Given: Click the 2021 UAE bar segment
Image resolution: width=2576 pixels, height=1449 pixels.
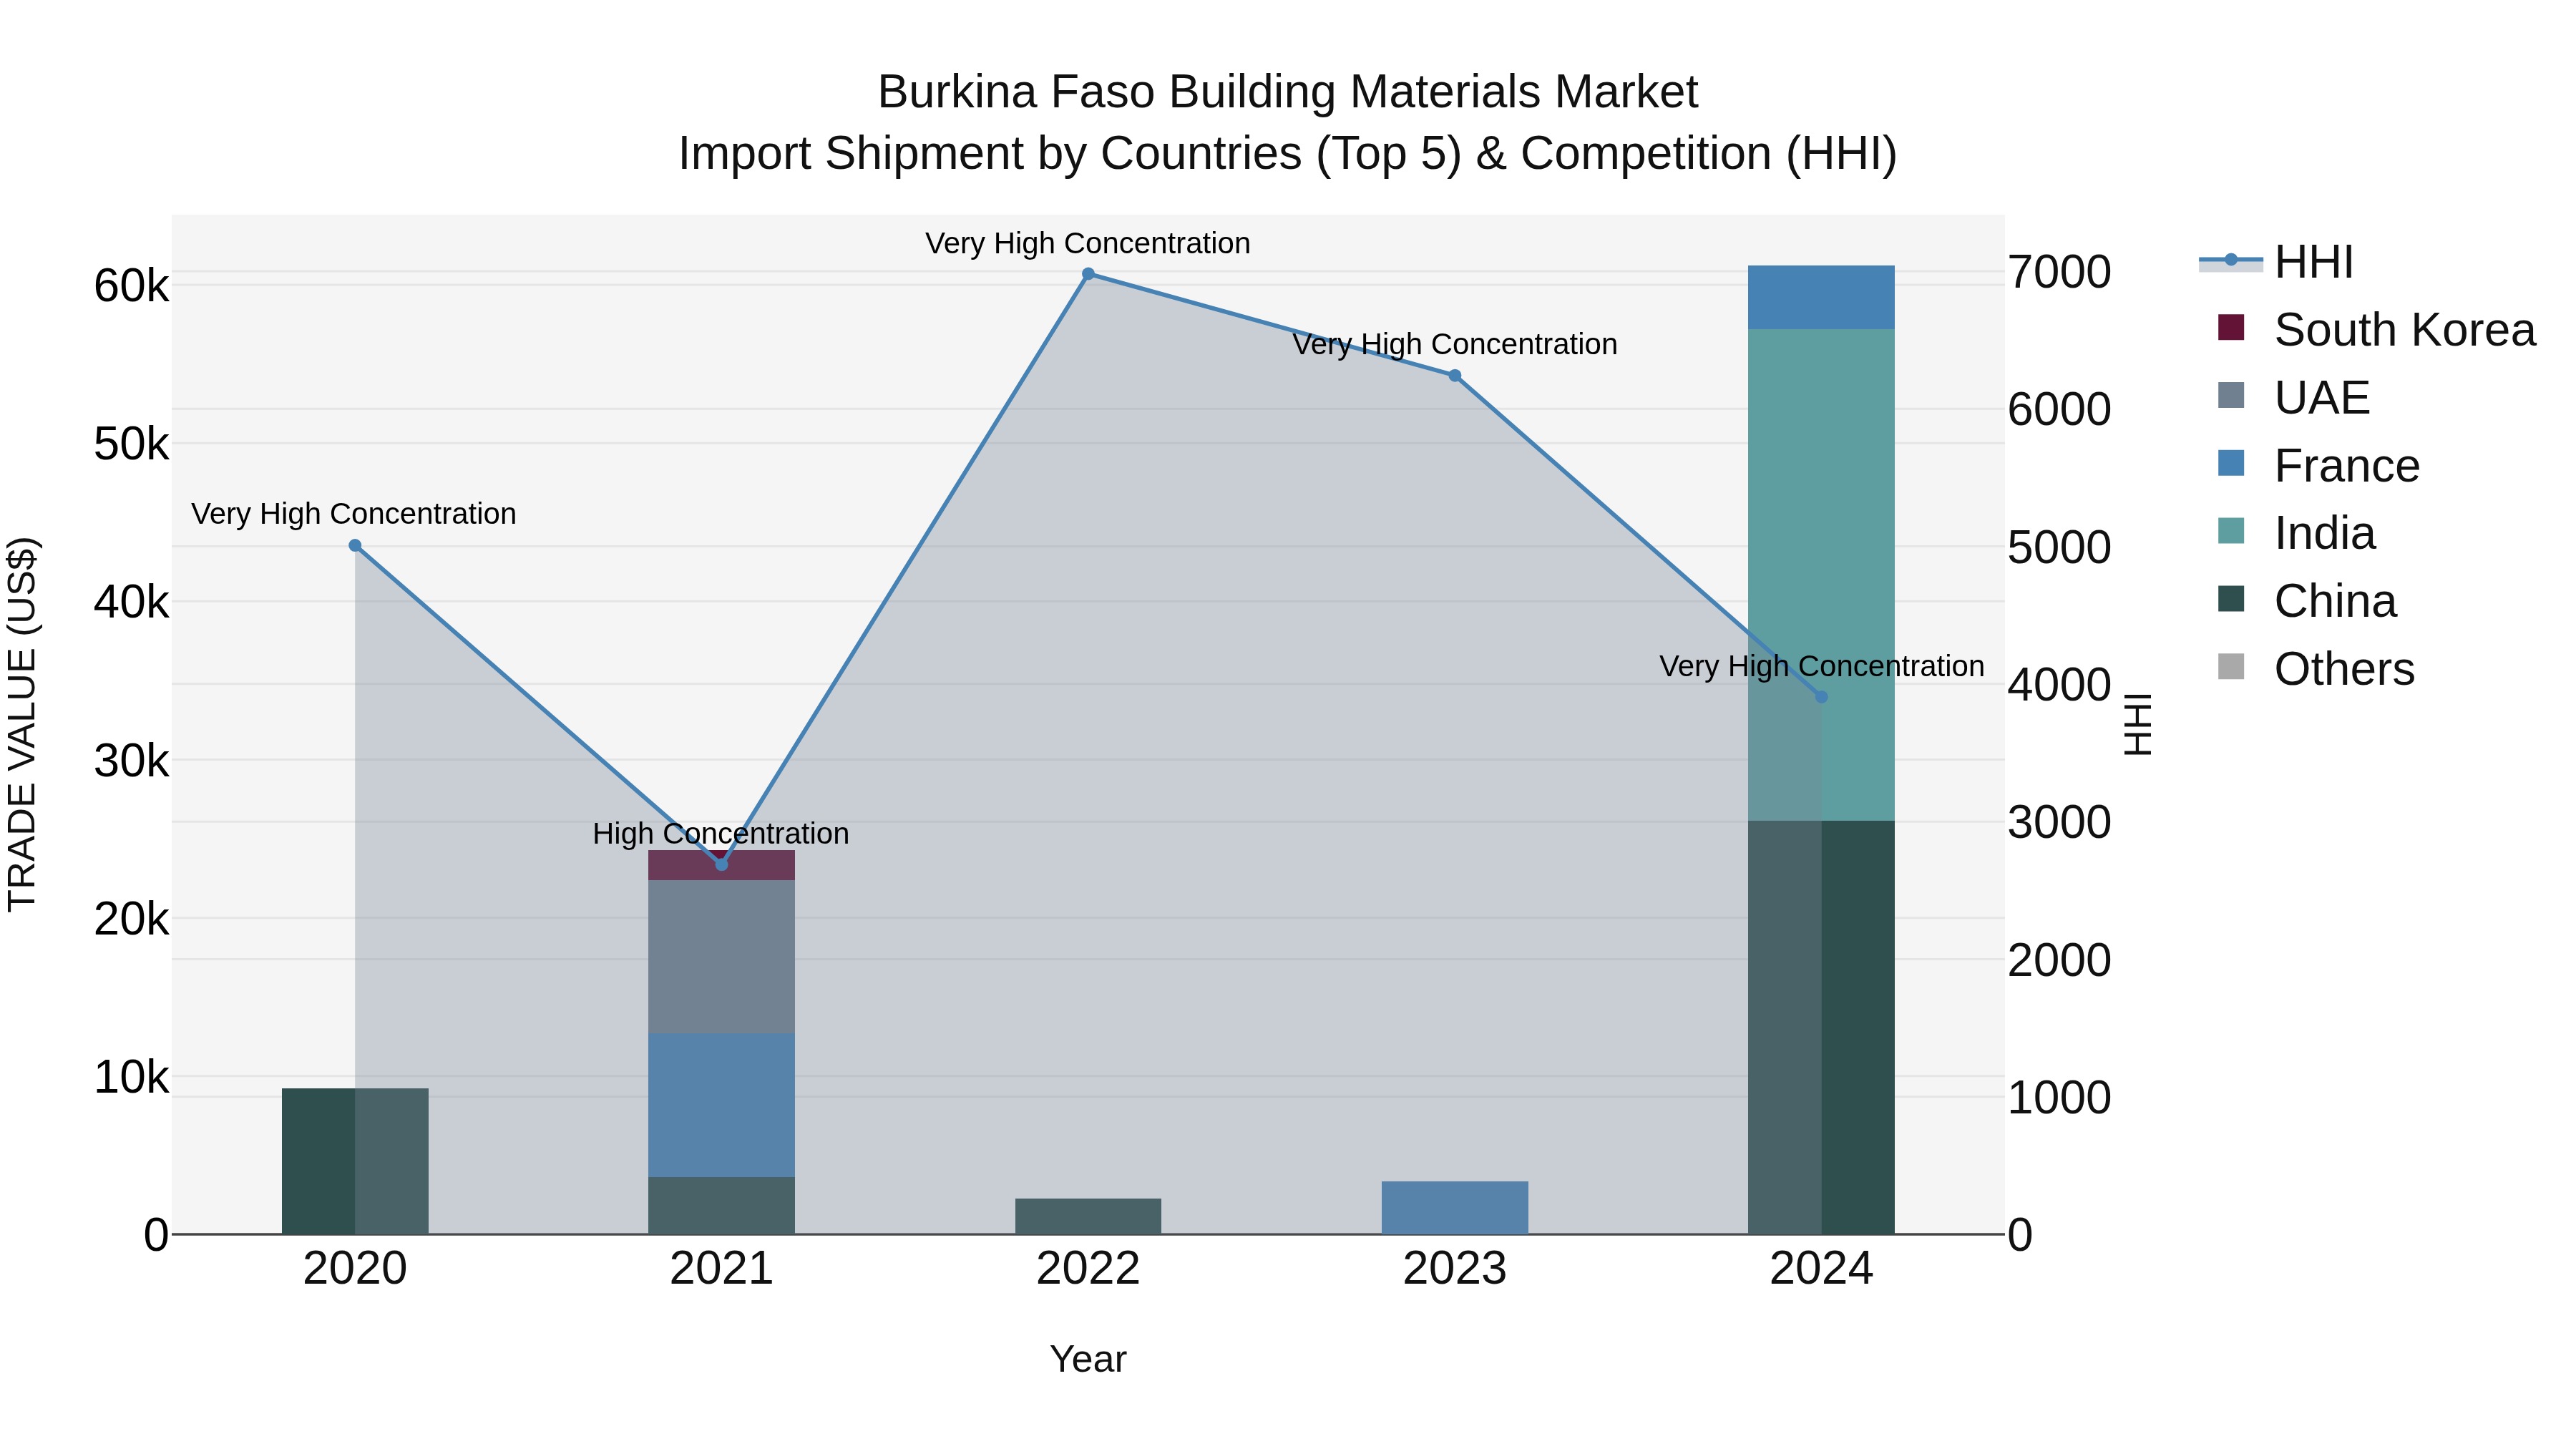Looking at the screenshot, I should [x=721, y=957].
